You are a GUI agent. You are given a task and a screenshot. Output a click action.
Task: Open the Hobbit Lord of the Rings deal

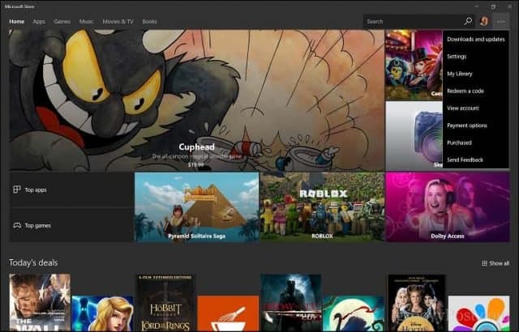pyautogui.click(x=165, y=302)
